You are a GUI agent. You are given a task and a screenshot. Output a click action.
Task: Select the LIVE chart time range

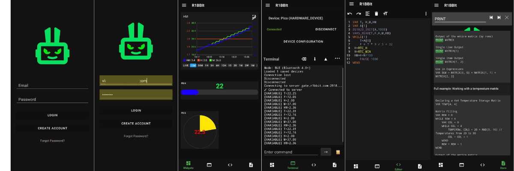[x=186, y=65]
